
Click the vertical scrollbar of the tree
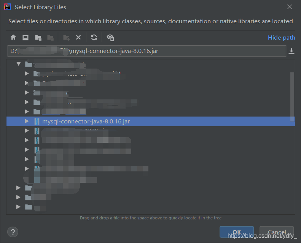292,97
